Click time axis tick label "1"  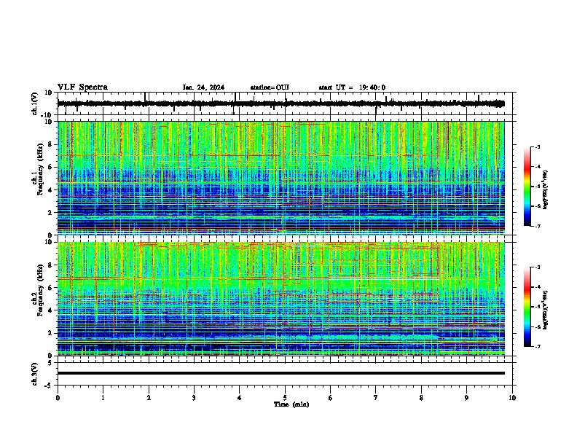(x=103, y=398)
